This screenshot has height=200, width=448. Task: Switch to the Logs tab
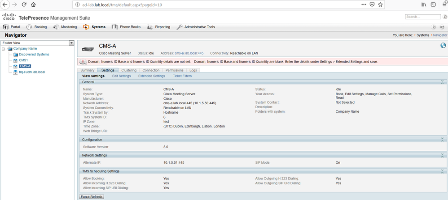pos(193,70)
